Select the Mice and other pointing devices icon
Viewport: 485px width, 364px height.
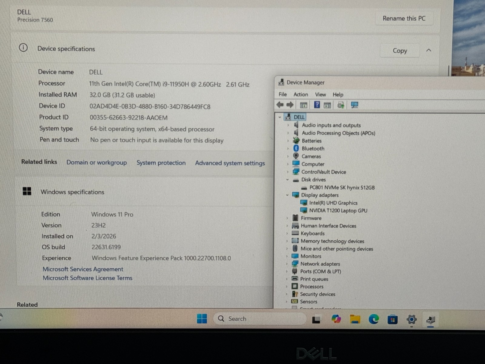[295, 248]
